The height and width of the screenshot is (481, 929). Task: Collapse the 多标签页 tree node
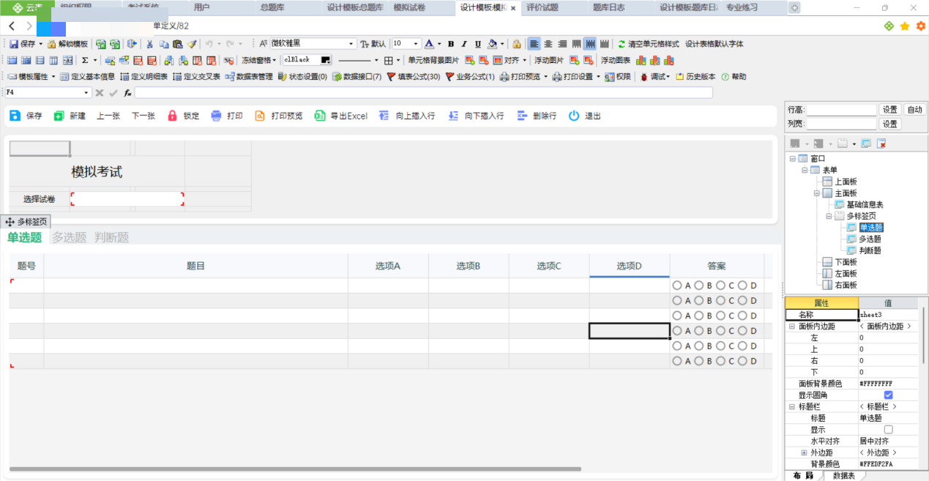coord(829,217)
